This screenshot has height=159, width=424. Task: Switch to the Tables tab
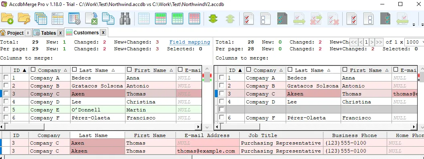click(x=48, y=33)
